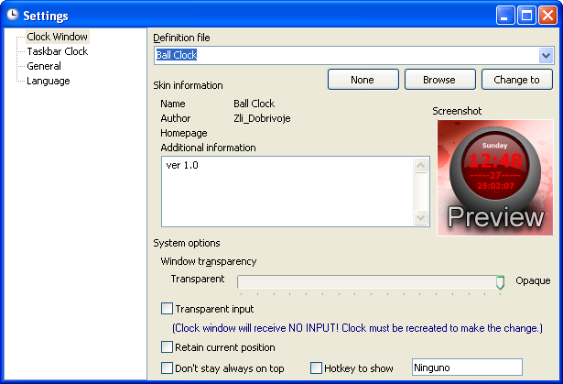The width and height of the screenshot is (563, 384).
Task: Toggle Don't stay always on top
Action: pos(167,368)
